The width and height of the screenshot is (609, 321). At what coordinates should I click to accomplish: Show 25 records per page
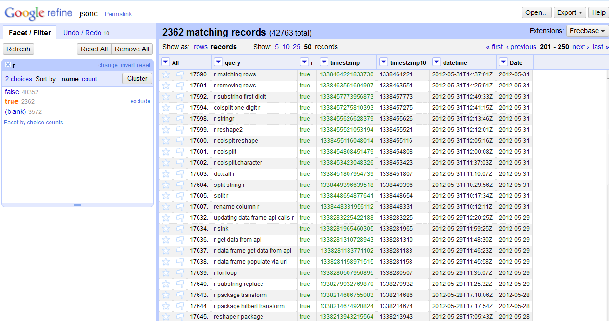[x=296, y=47]
